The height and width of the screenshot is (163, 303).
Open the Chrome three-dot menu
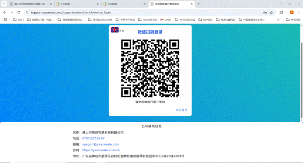tap(299, 12)
